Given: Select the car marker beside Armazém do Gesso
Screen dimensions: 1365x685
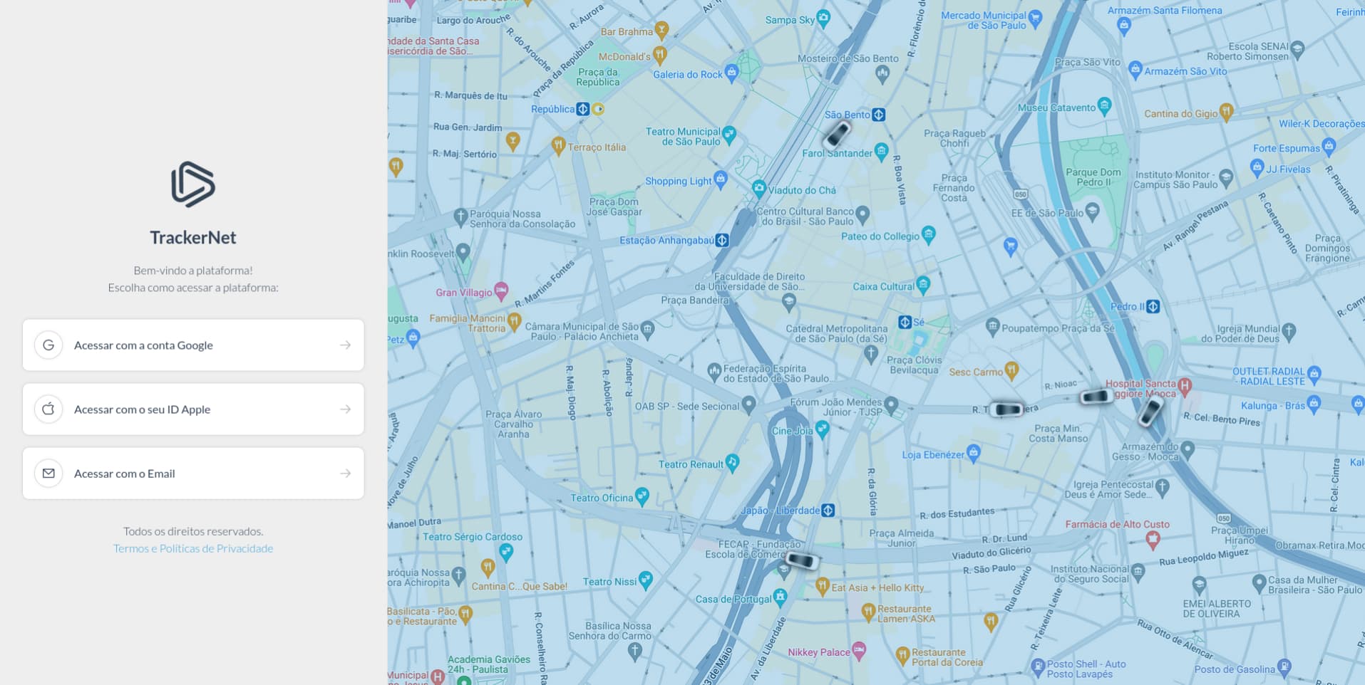Looking at the screenshot, I should tap(1150, 412).
